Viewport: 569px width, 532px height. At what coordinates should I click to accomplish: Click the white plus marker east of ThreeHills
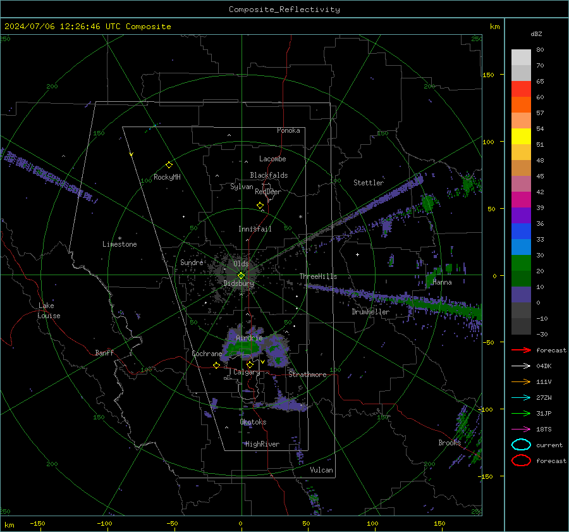tap(357, 254)
